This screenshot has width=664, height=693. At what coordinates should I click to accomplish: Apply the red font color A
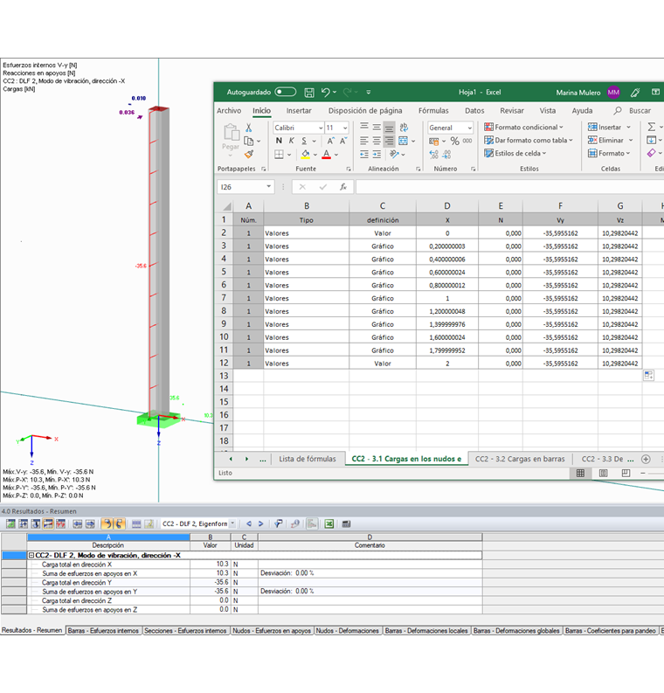327,155
